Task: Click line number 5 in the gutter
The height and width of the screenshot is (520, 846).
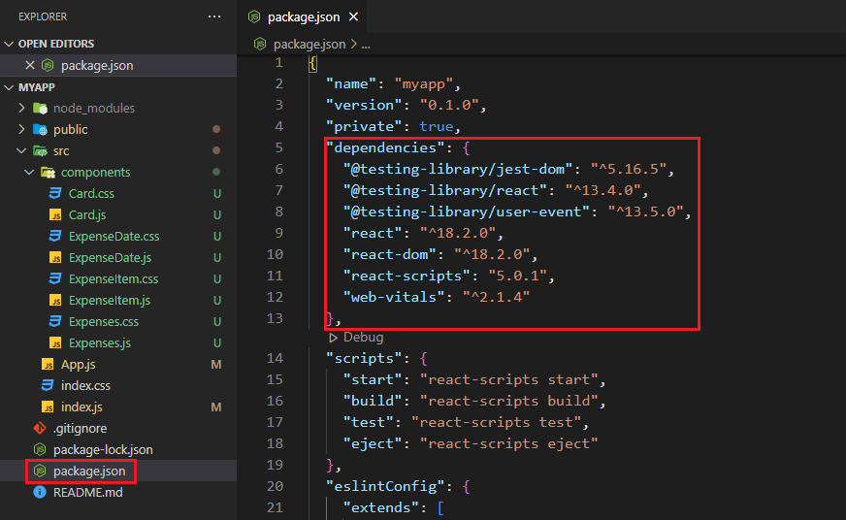Action: pyautogui.click(x=278, y=147)
